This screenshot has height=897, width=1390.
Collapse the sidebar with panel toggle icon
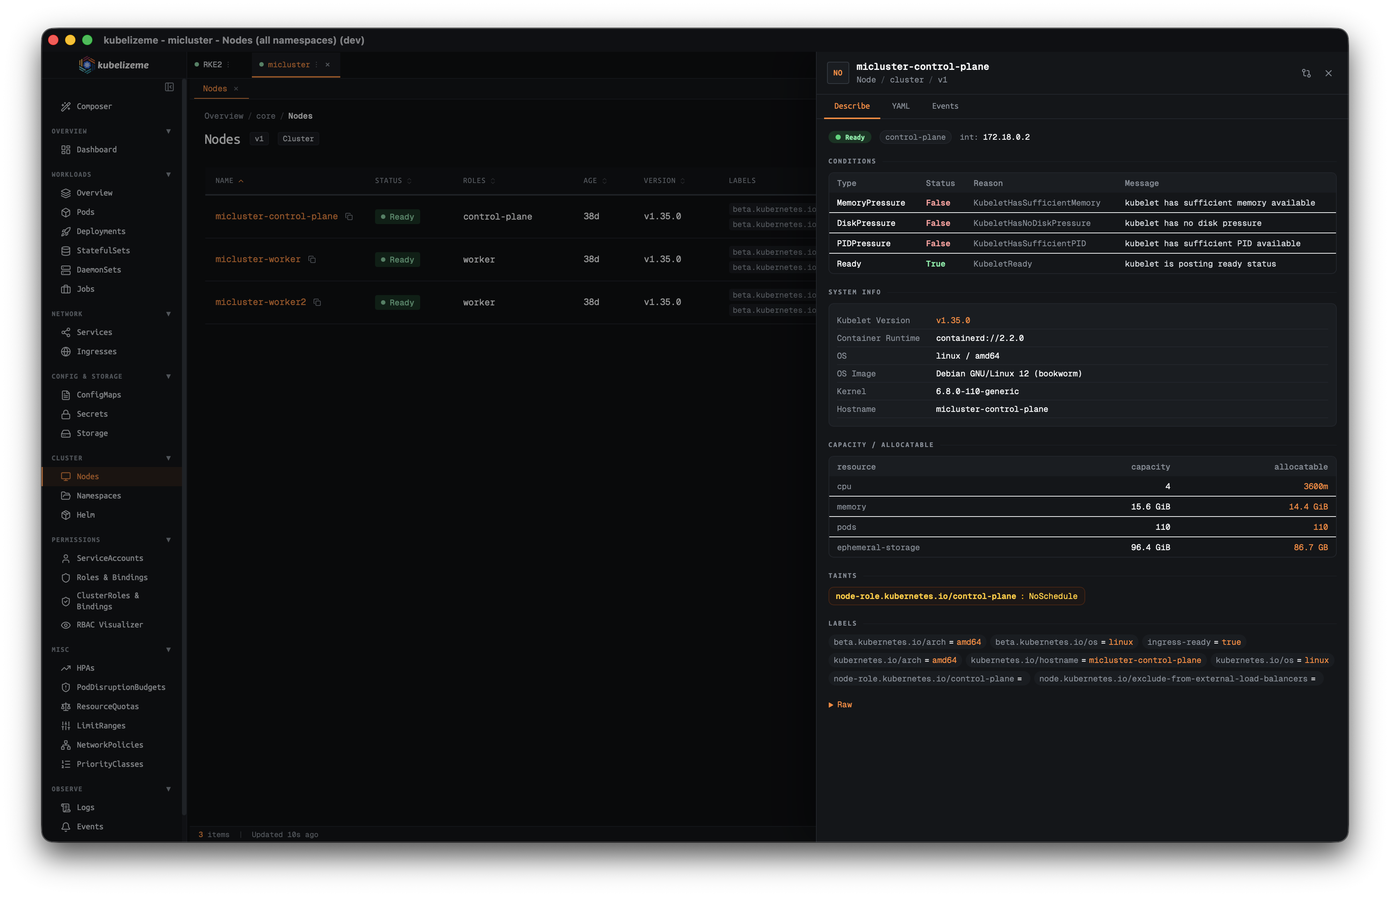[x=169, y=87]
